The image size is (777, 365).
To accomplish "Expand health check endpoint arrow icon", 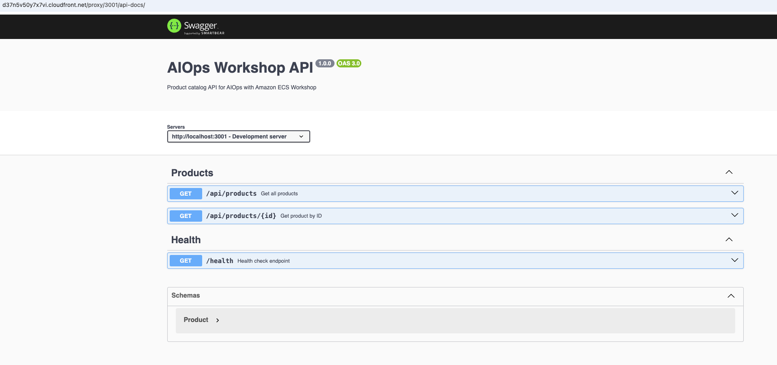I will [x=734, y=260].
